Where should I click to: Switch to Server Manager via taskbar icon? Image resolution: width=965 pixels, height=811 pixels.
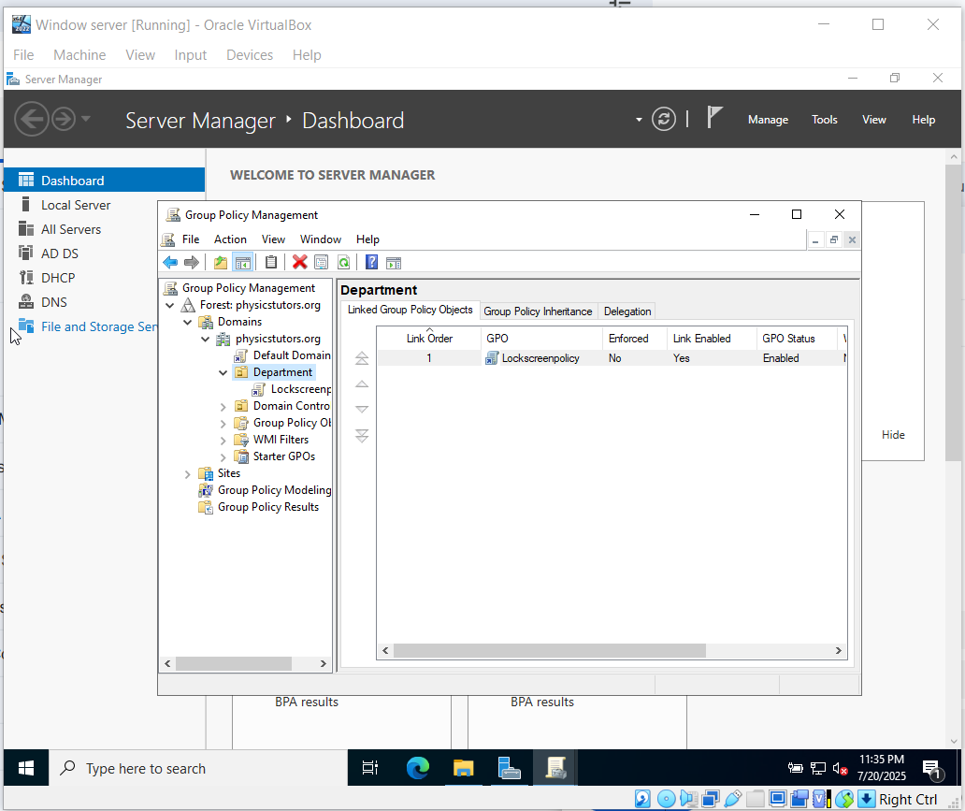coord(509,768)
